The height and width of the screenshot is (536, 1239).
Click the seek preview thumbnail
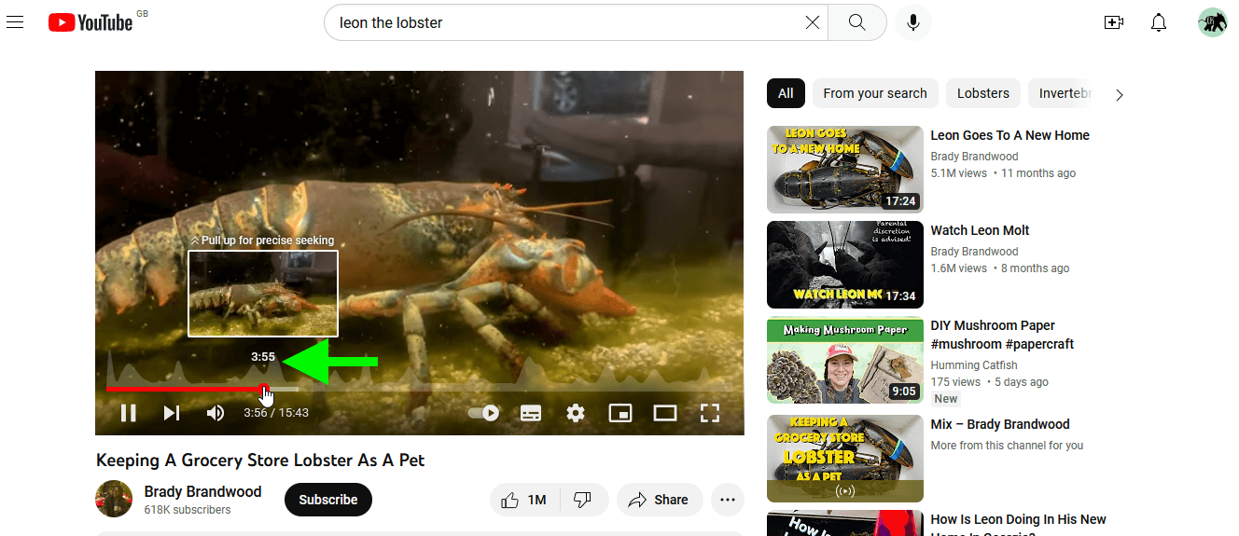click(x=263, y=294)
